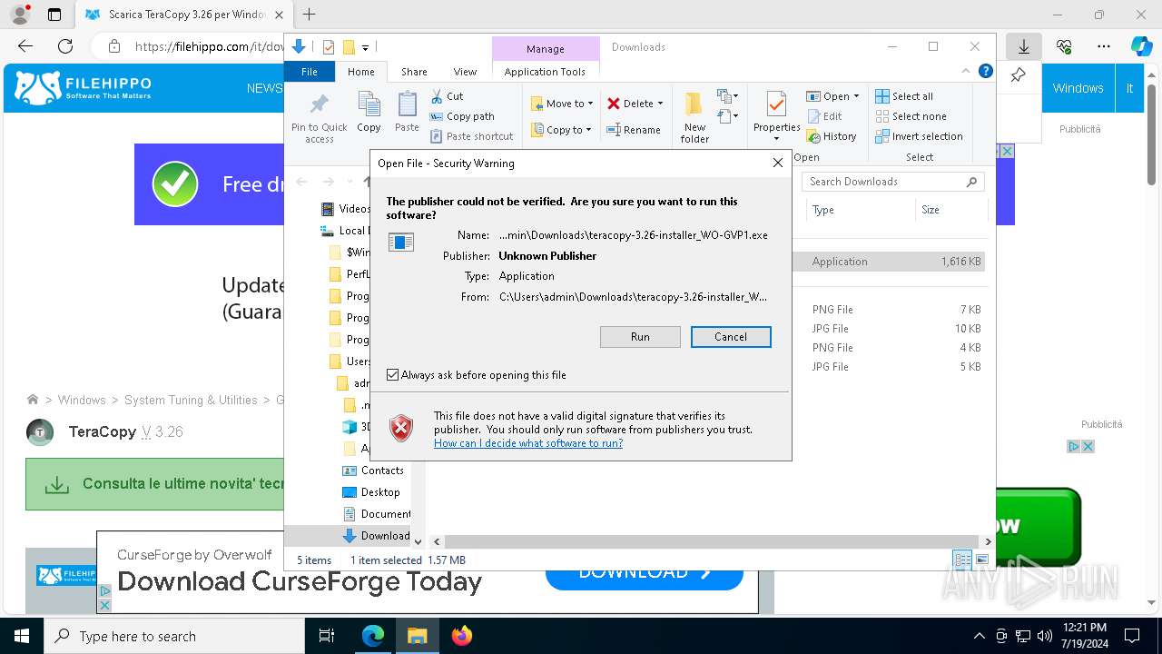Image resolution: width=1162 pixels, height=654 pixels.
Task: Expand the Properties dropdown arrow
Action: [x=776, y=139]
